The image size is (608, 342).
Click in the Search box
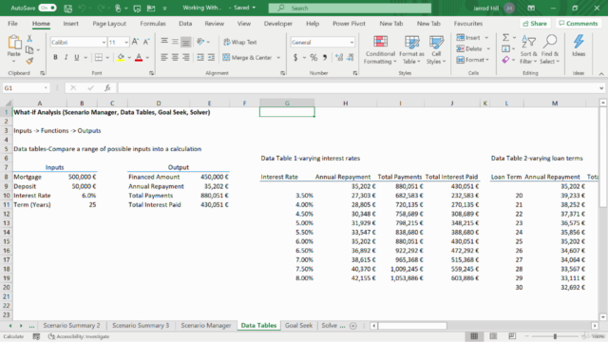point(350,8)
